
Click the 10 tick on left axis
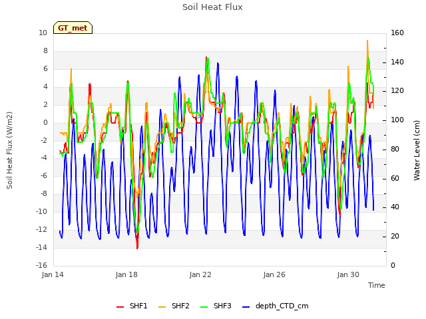tap(43, 33)
